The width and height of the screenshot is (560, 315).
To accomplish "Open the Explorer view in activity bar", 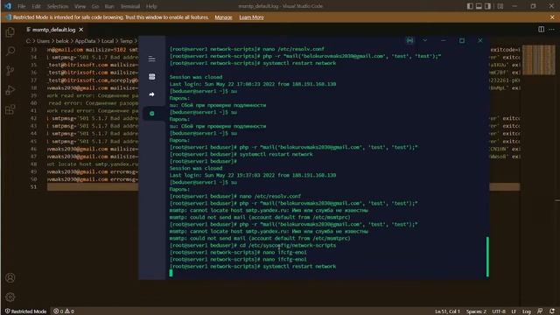I will (x=10, y=32).
